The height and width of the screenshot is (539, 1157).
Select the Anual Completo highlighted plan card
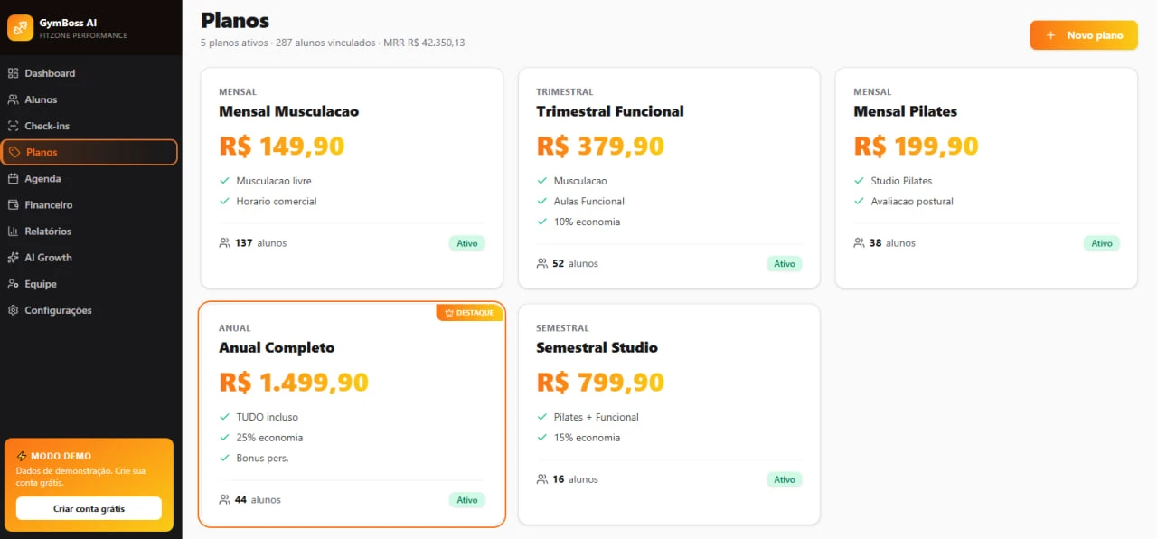point(352,414)
